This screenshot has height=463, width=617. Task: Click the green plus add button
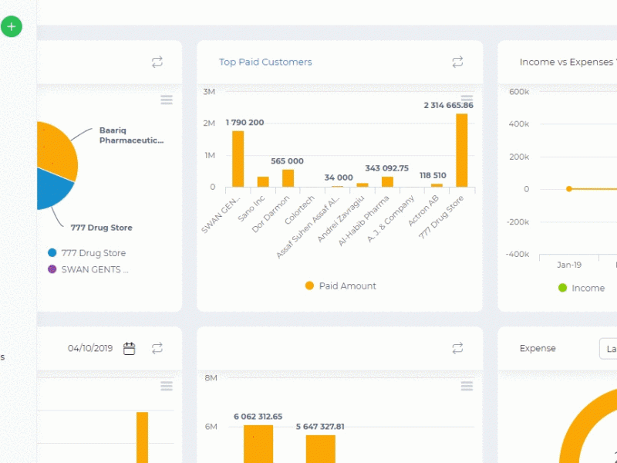pos(12,27)
